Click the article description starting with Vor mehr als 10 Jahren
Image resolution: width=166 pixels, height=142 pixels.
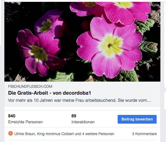pyautogui.click(x=80, y=100)
